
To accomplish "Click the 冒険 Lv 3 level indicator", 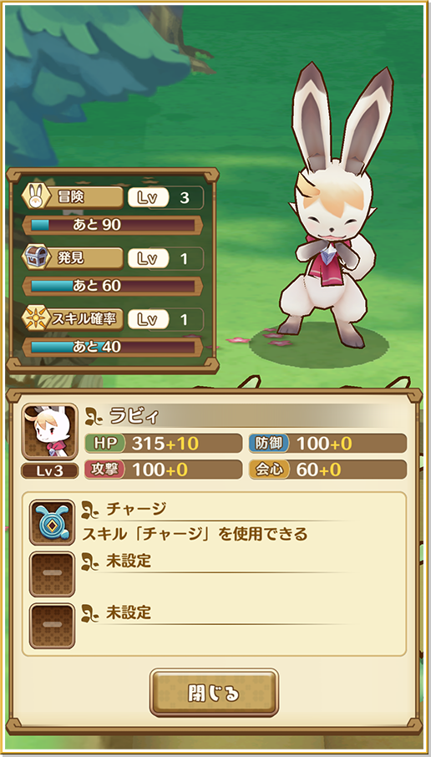I will [165, 197].
